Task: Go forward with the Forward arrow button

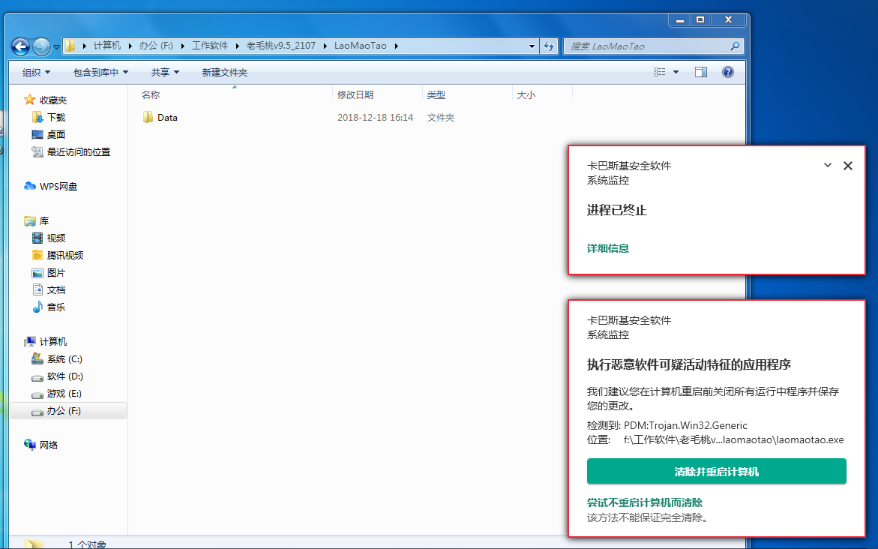Action: tap(41, 46)
